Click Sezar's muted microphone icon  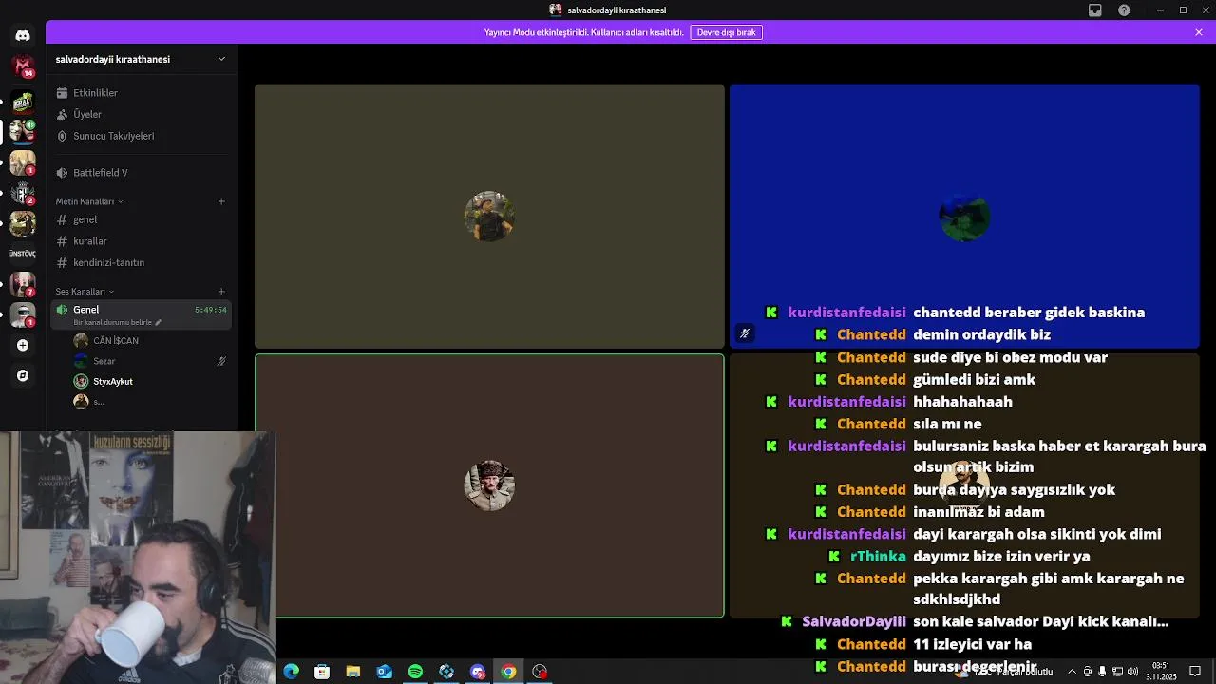221,361
